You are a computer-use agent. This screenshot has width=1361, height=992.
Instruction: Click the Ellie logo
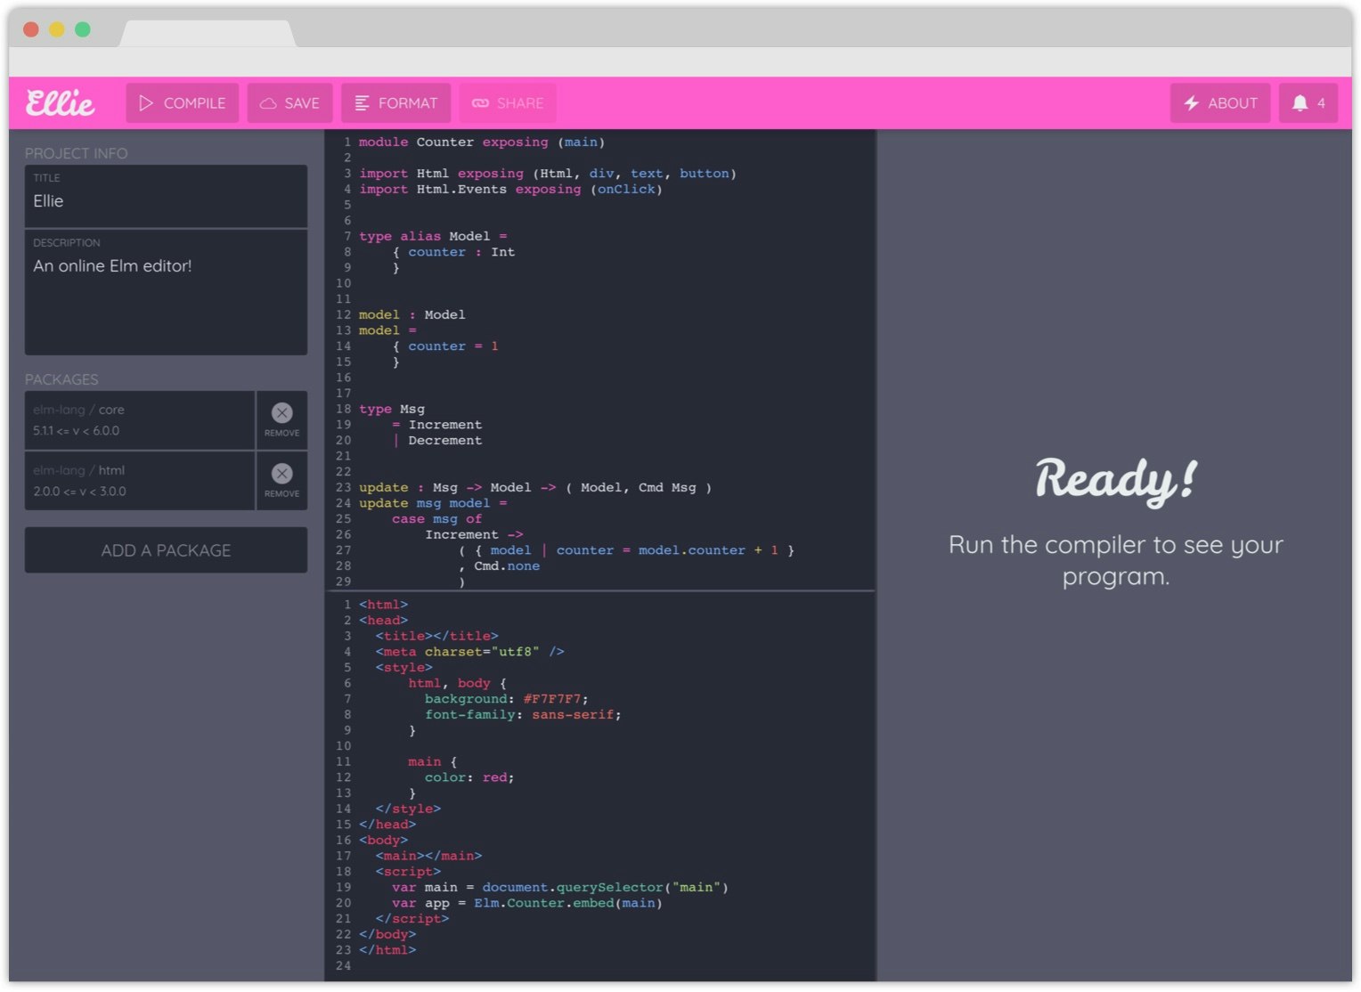[60, 103]
